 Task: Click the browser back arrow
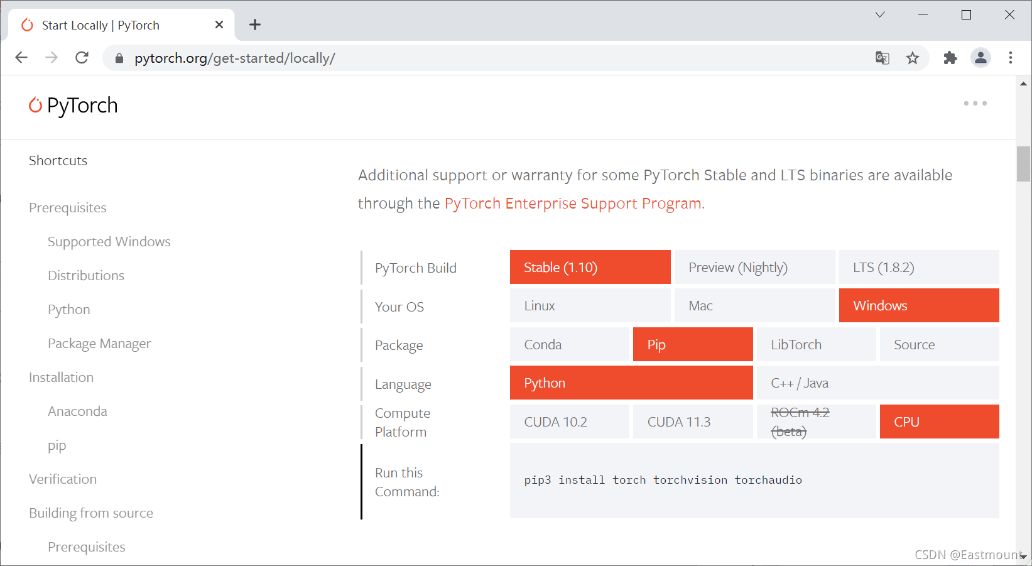pos(21,58)
